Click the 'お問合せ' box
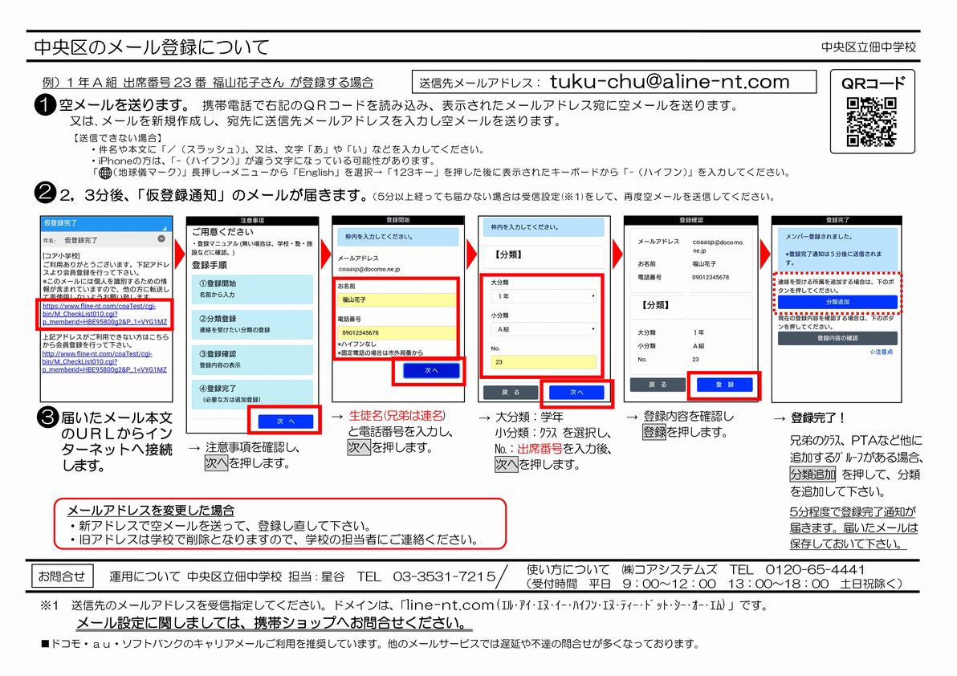The height and width of the screenshot is (676, 957). pos(62,576)
